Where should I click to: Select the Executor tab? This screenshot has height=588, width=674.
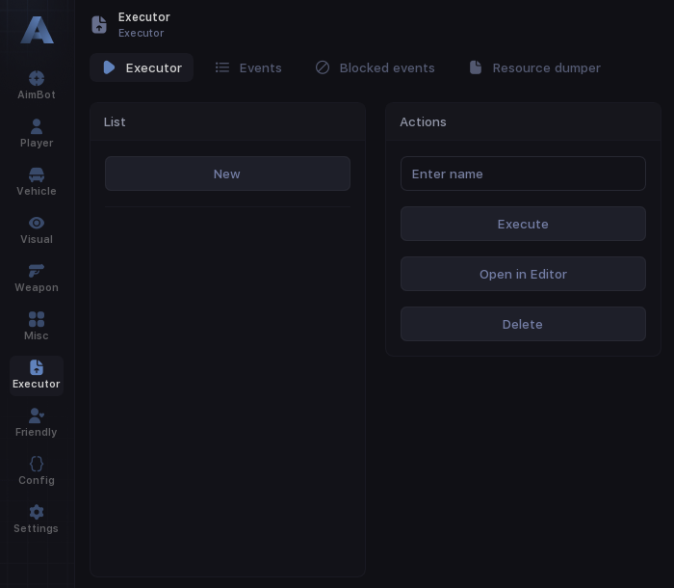tap(142, 67)
